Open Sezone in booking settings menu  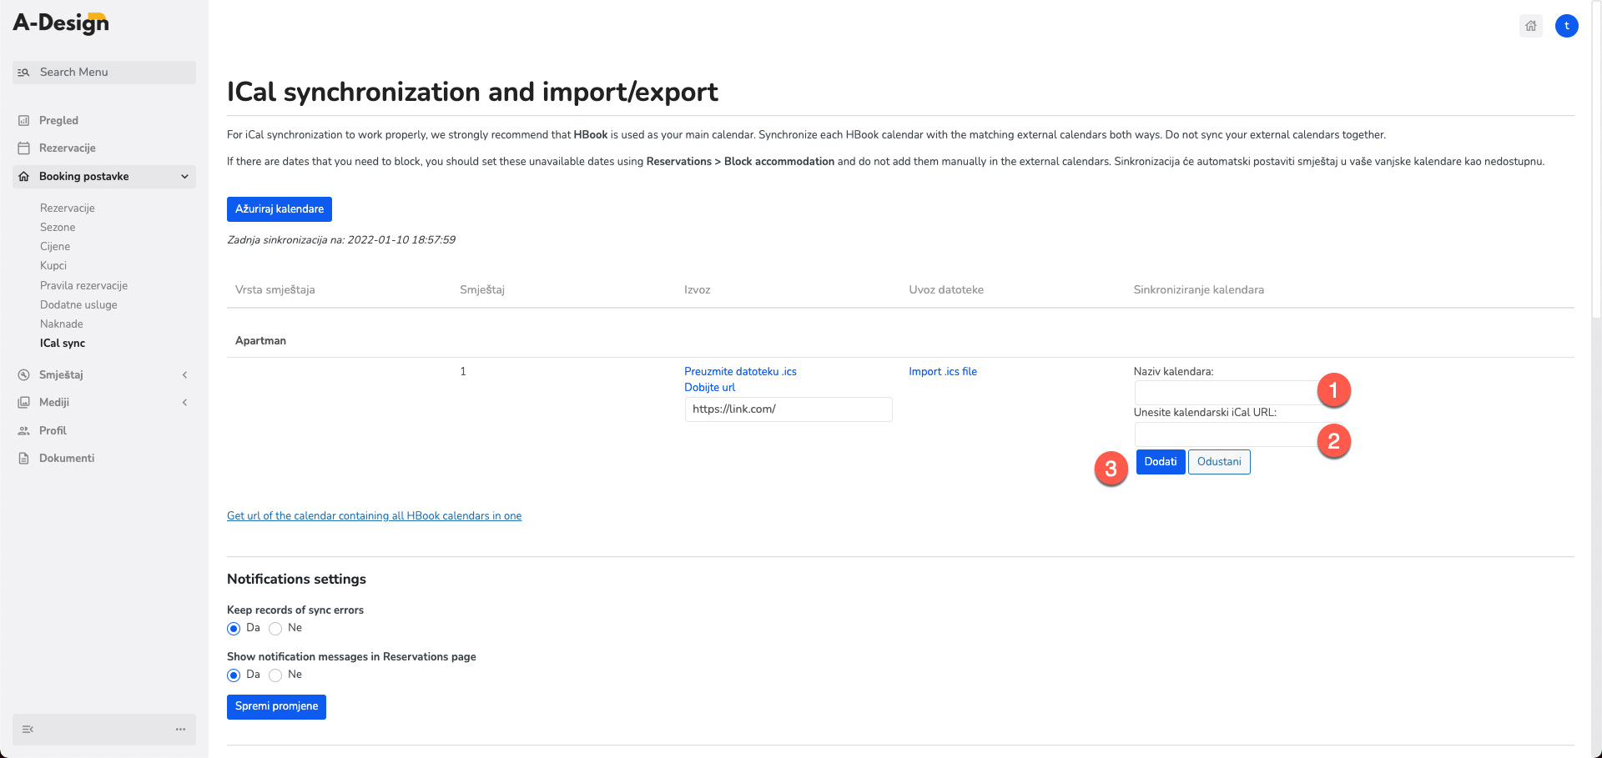[58, 228]
